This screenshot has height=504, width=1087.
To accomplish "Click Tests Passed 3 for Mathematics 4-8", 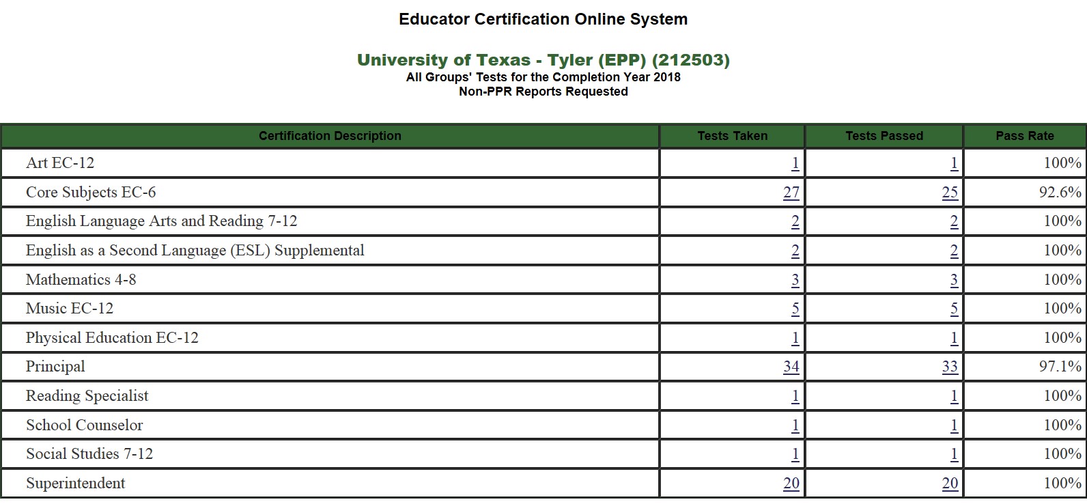I will point(954,280).
